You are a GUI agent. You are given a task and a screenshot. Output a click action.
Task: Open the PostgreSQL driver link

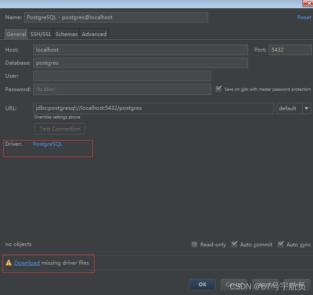pos(48,144)
